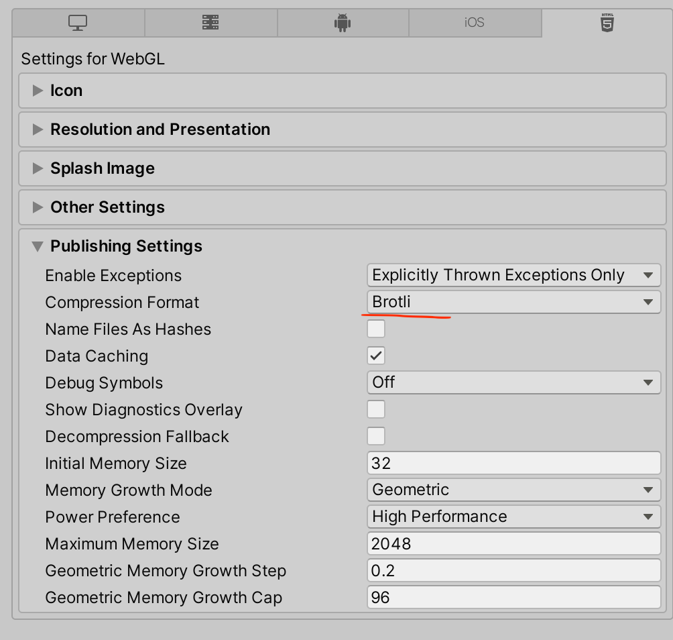Open the dedicated server platform tab
The image size is (673, 640).
[210, 23]
